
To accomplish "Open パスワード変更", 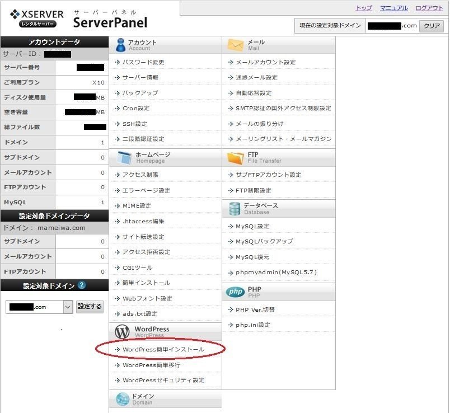I will (x=143, y=62).
